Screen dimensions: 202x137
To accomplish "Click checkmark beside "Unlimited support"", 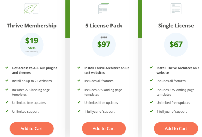I will pyautogui.click(x=7, y=111).
